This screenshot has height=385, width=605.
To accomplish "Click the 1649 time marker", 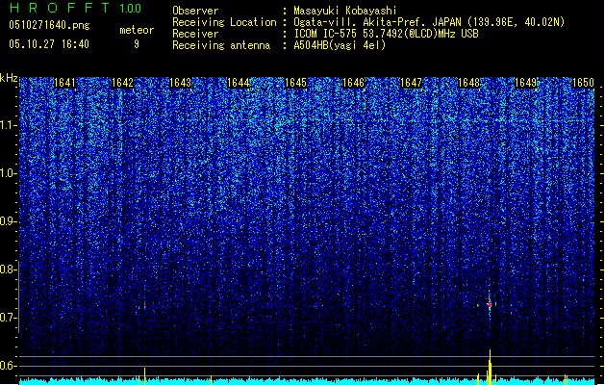I will [526, 83].
